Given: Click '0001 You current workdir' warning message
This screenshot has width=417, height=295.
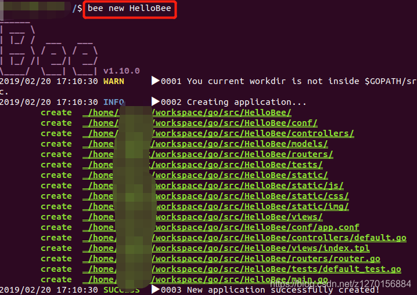Looking at the screenshot, I should [x=289, y=81].
